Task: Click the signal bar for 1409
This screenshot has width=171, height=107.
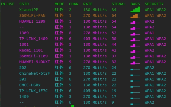Action: pos(135,98)
